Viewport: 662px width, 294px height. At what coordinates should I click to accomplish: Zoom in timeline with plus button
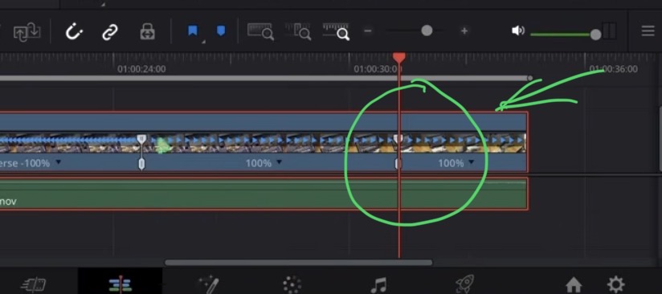click(464, 31)
